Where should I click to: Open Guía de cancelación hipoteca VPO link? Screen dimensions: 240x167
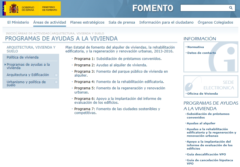click(x=210, y=162)
